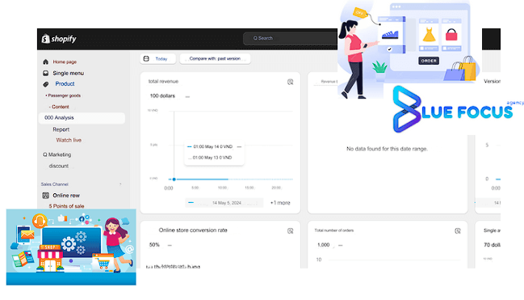
Task: Open report icon on conversion rate card
Action: [x=290, y=231]
